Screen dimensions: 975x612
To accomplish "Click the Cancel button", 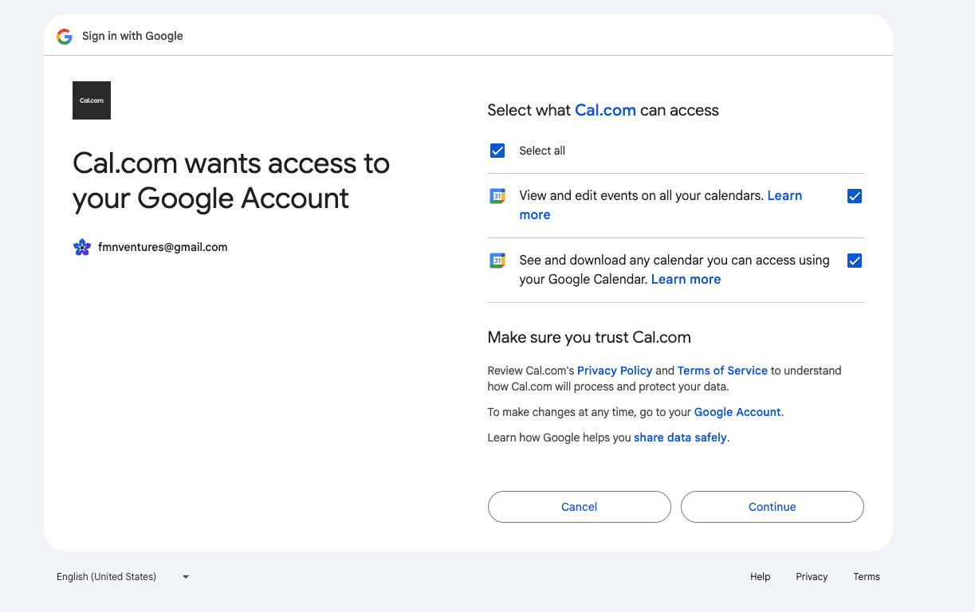I will [579, 507].
